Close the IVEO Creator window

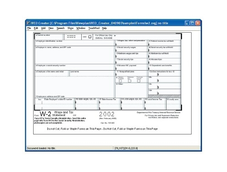pyautogui.click(x=197, y=23)
